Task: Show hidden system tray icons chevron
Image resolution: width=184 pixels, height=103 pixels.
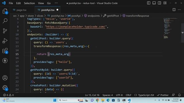Action: pos(155,100)
